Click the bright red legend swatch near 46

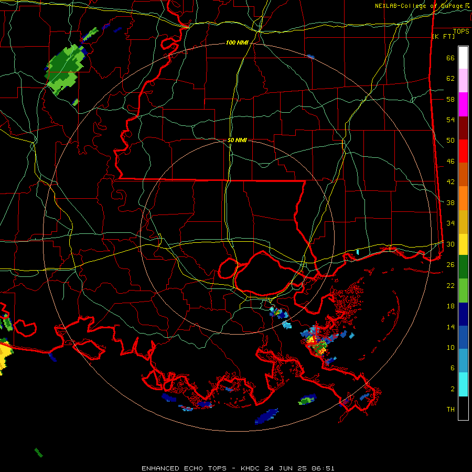(463, 151)
